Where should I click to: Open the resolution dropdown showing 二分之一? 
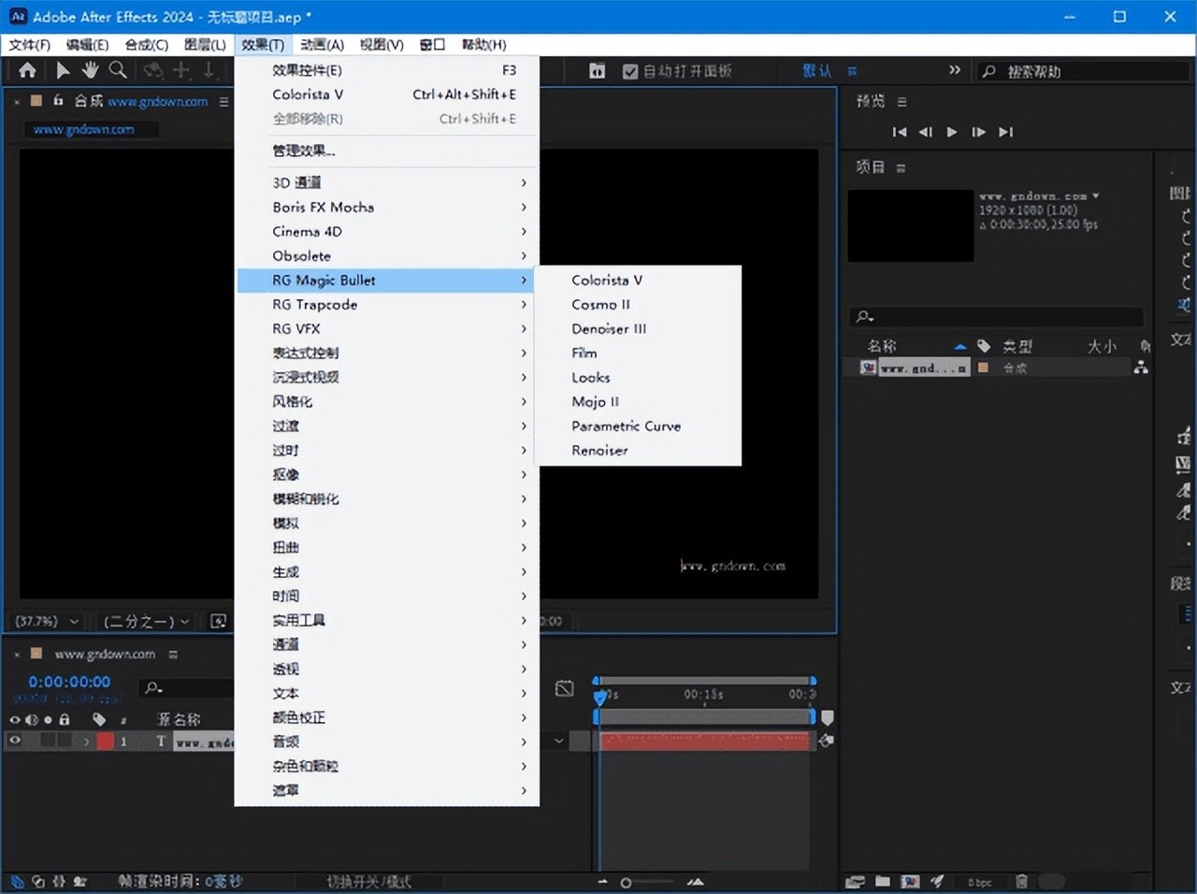click(146, 621)
